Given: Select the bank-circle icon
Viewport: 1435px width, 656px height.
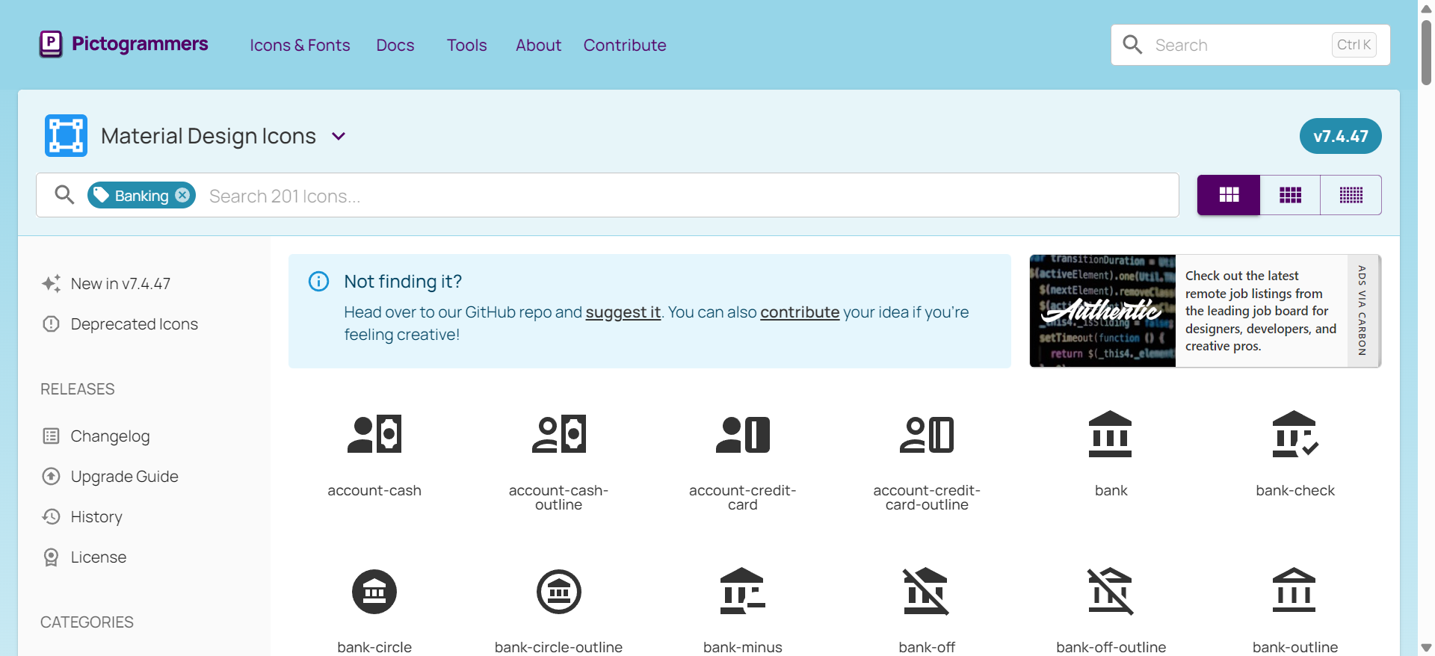Looking at the screenshot, I should coord(374,592).
